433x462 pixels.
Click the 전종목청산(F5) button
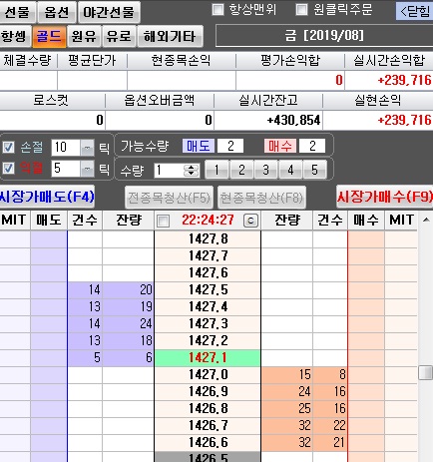coord(169,198)
